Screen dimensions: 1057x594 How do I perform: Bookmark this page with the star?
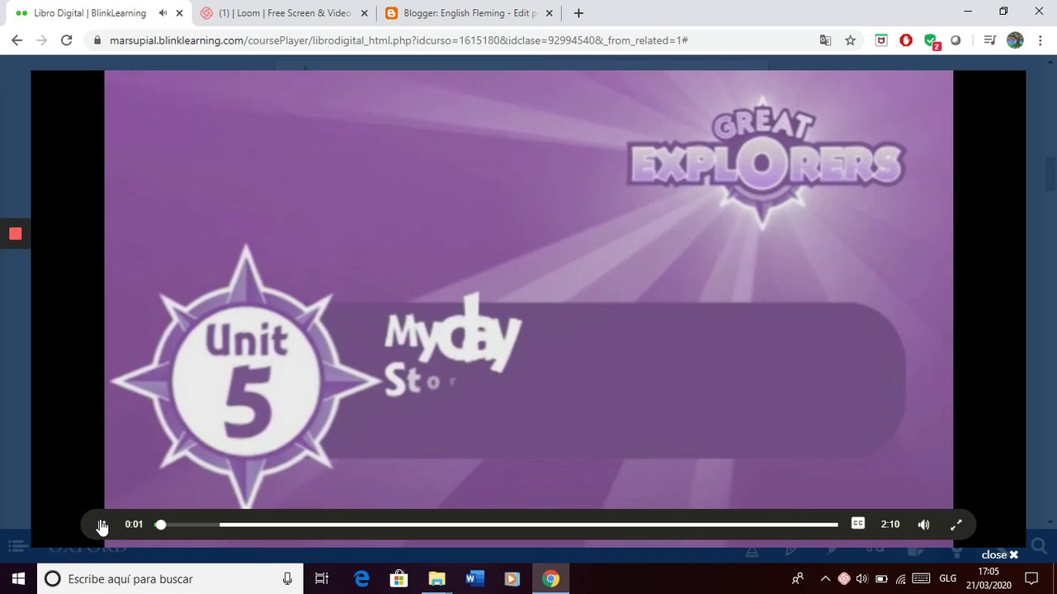point(850,40)
